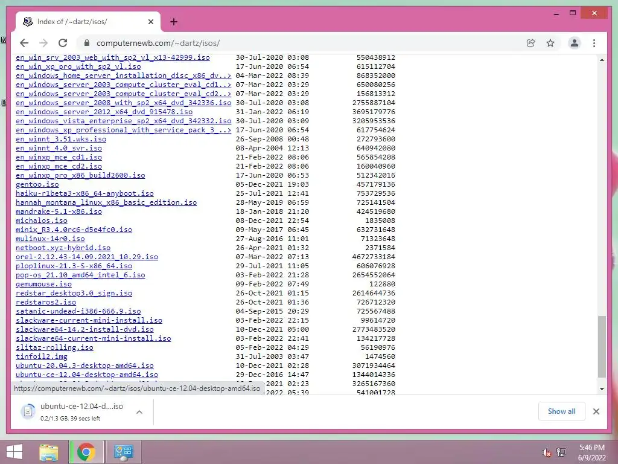The height and width of the screenshot is (464, 618).
Task: View site information lock icon
Action: 87,43
